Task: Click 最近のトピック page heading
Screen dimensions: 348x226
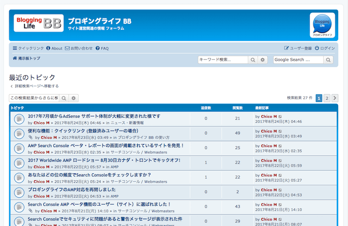Action: tap(32, 77)
